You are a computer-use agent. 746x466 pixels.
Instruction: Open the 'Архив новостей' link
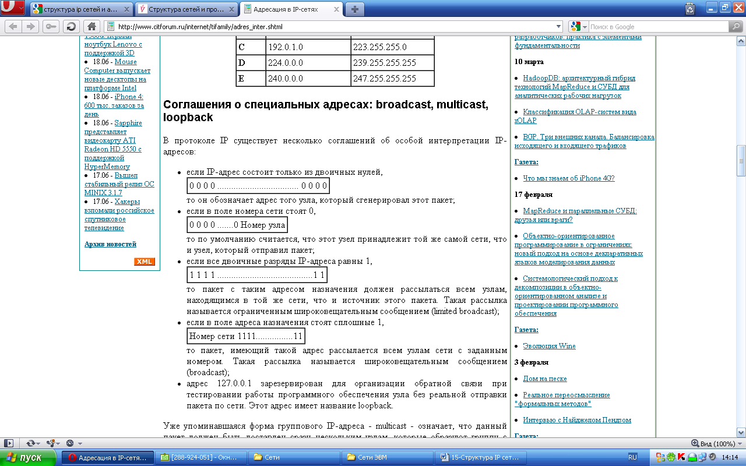[110, 244]
